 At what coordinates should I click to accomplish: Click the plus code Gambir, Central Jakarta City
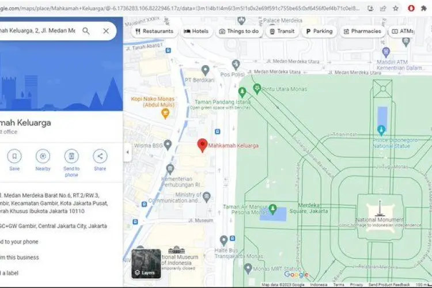click(x=54, y=226)
